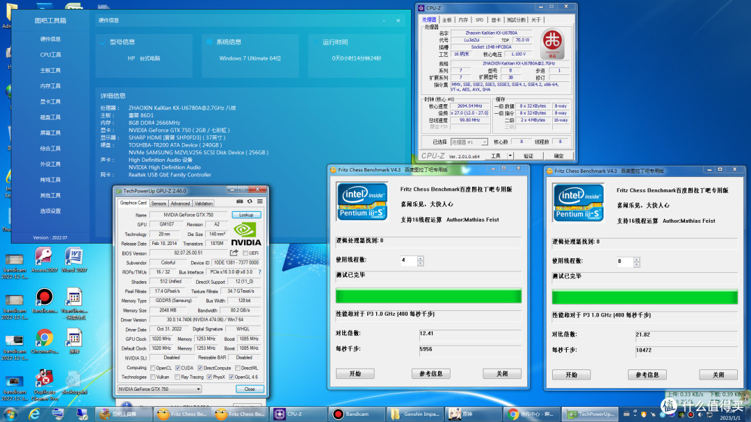Adjust the thread count spinner showing 8

point(636,262)
